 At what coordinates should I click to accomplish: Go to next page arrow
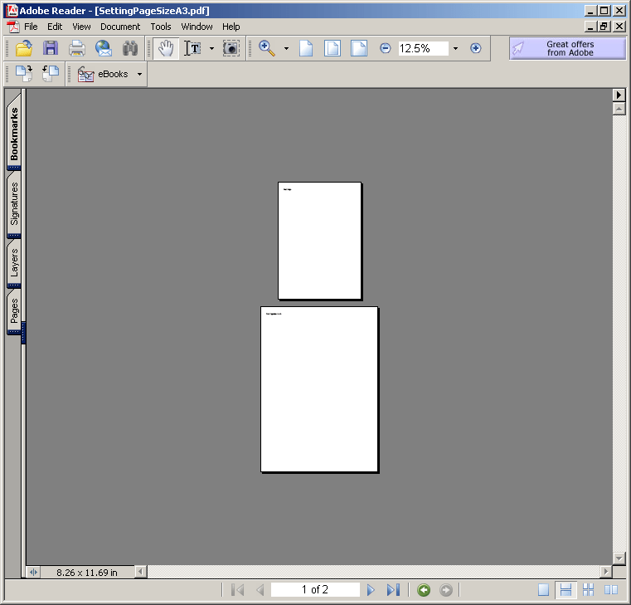pos(371,590)
